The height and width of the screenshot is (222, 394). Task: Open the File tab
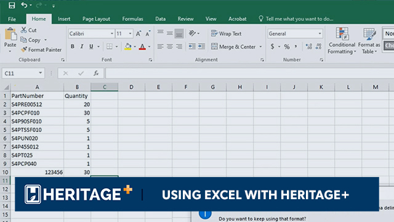pos(12,19)
